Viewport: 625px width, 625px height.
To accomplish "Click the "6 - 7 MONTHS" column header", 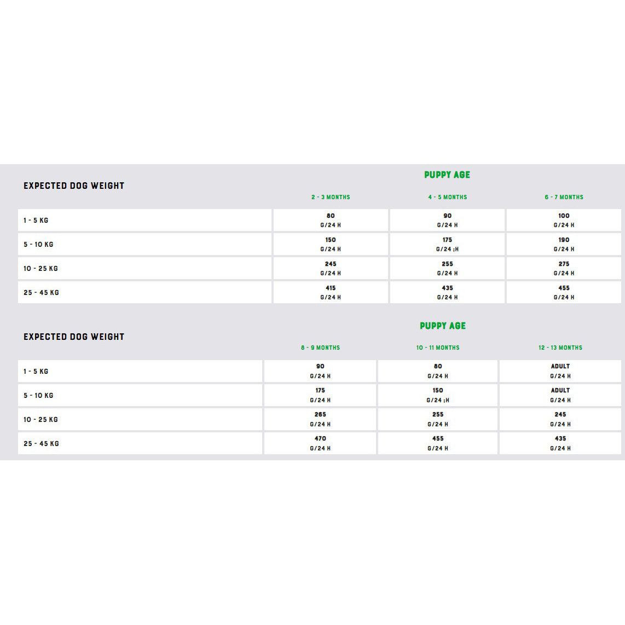I will click(x=564, y=197).
